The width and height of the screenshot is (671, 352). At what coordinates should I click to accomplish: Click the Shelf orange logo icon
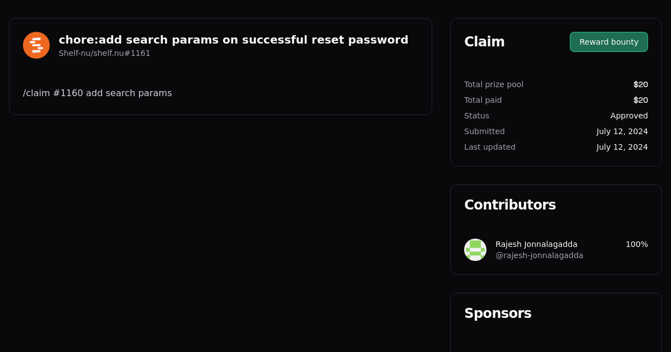(x=36, y=45)
